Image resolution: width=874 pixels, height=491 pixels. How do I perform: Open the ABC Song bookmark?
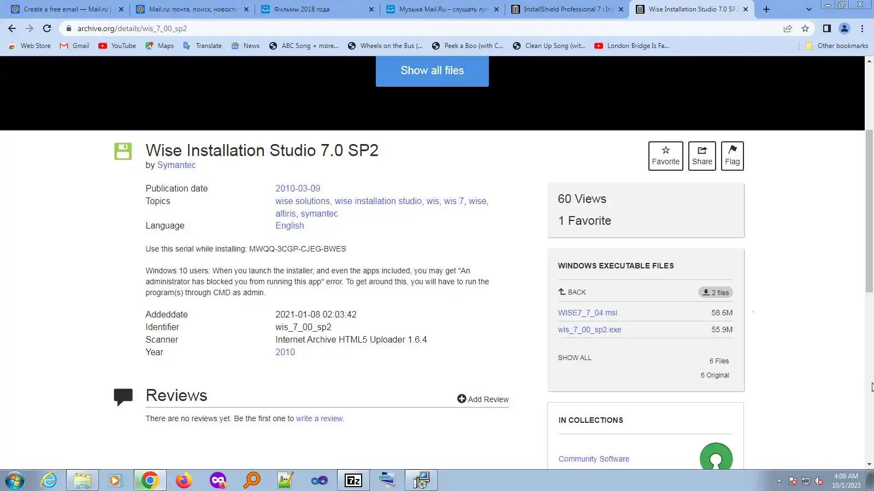tap(304, 46)
